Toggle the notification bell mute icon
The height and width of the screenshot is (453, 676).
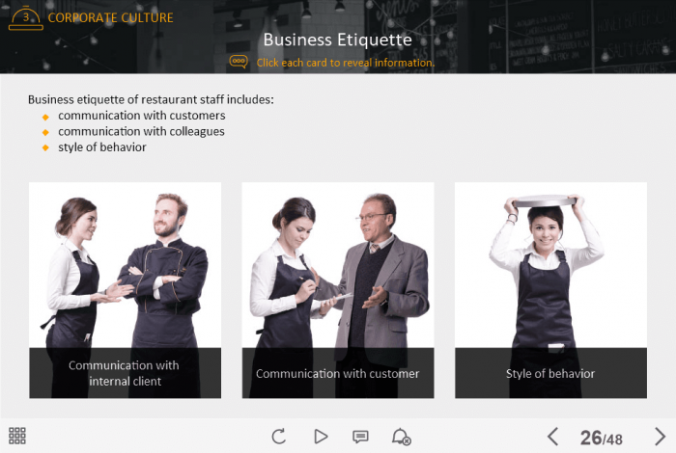coord(402,437)
